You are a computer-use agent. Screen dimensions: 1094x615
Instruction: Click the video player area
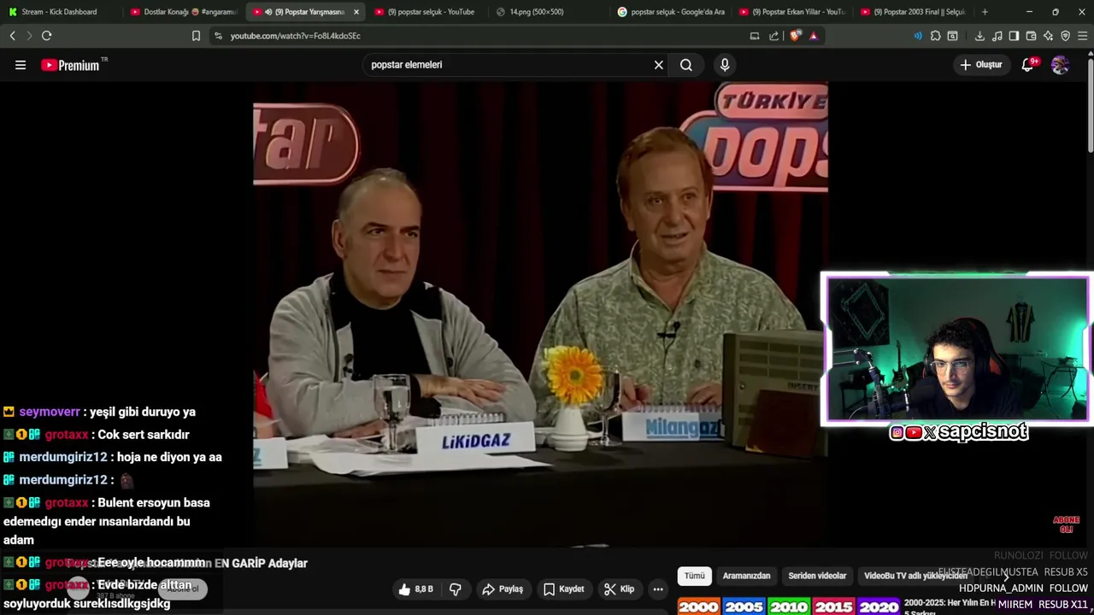tap(540, 316)
